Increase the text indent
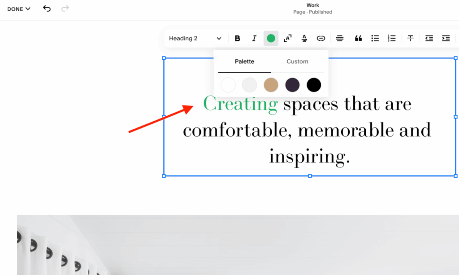Image resolution: width=459 pixels, height=275 pixels. click(446, 39)
